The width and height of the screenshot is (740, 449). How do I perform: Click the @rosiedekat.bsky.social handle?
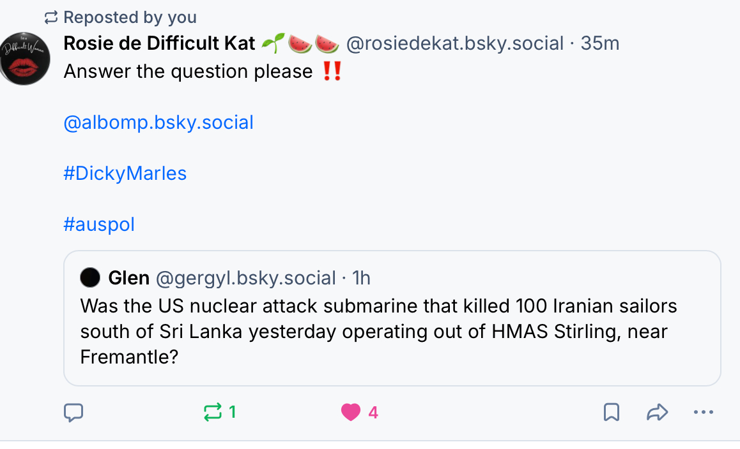coord(454,43)
